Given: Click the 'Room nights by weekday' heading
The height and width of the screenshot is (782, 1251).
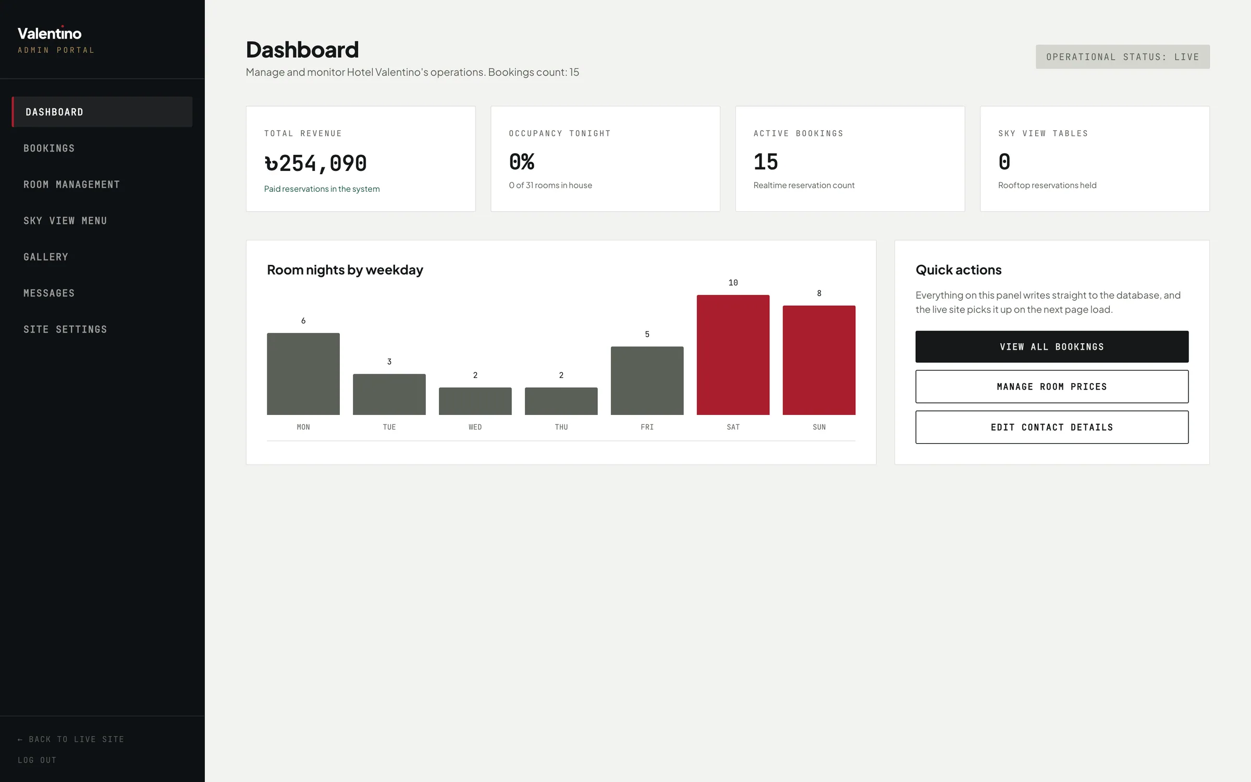Looking at the screenshot, I should [x=345, y=270].
